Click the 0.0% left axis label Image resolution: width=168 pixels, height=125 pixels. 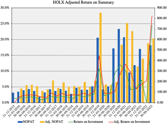click(6, 103)
